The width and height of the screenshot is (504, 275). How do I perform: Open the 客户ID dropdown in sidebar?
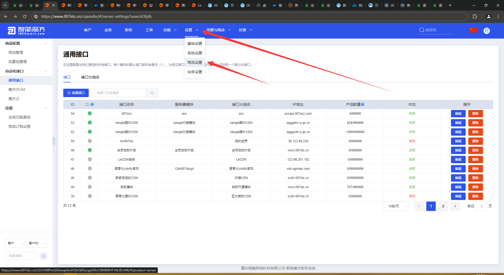(x=37, y=243)
